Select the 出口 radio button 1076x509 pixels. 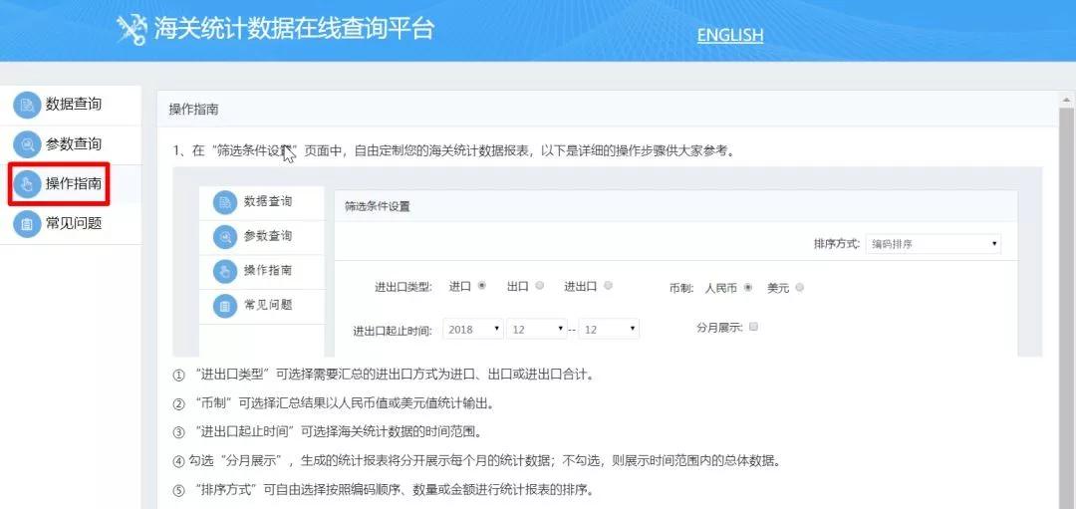tap(539, 286)
